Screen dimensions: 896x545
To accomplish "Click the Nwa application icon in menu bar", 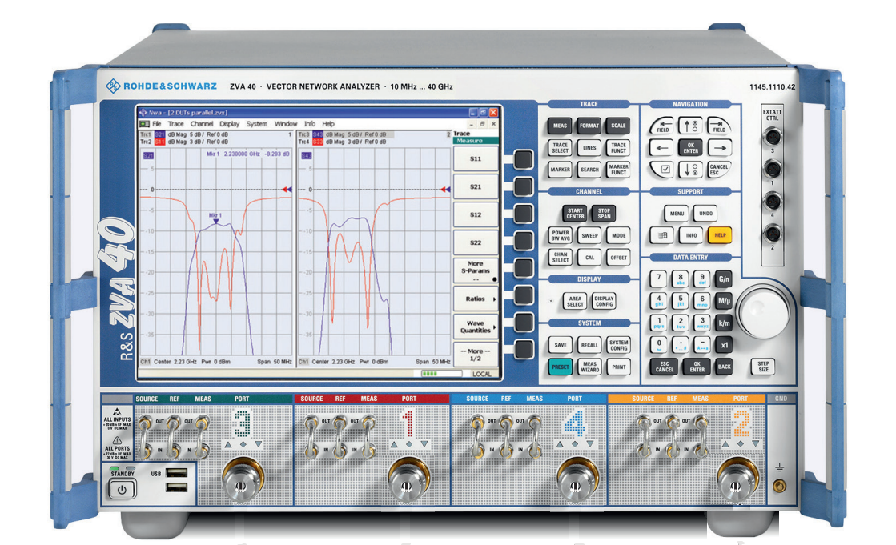I will pyautogui.click(x=145, y=124).
